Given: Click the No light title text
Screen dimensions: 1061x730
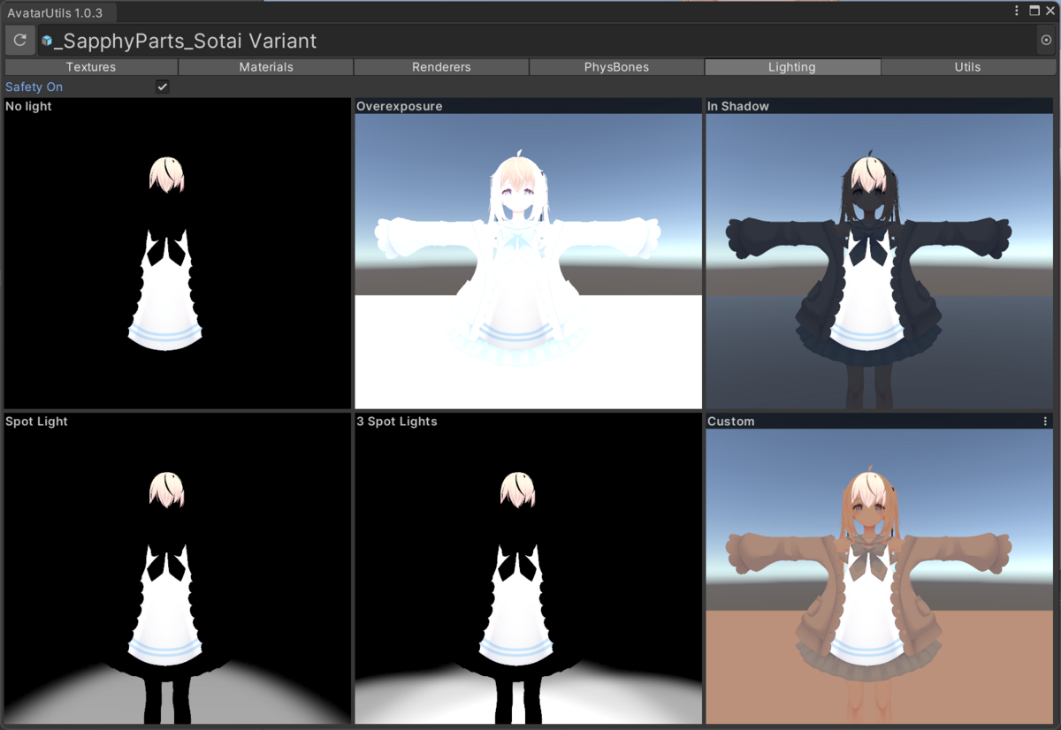Looking at the screenshot, I should click(29, 106).
